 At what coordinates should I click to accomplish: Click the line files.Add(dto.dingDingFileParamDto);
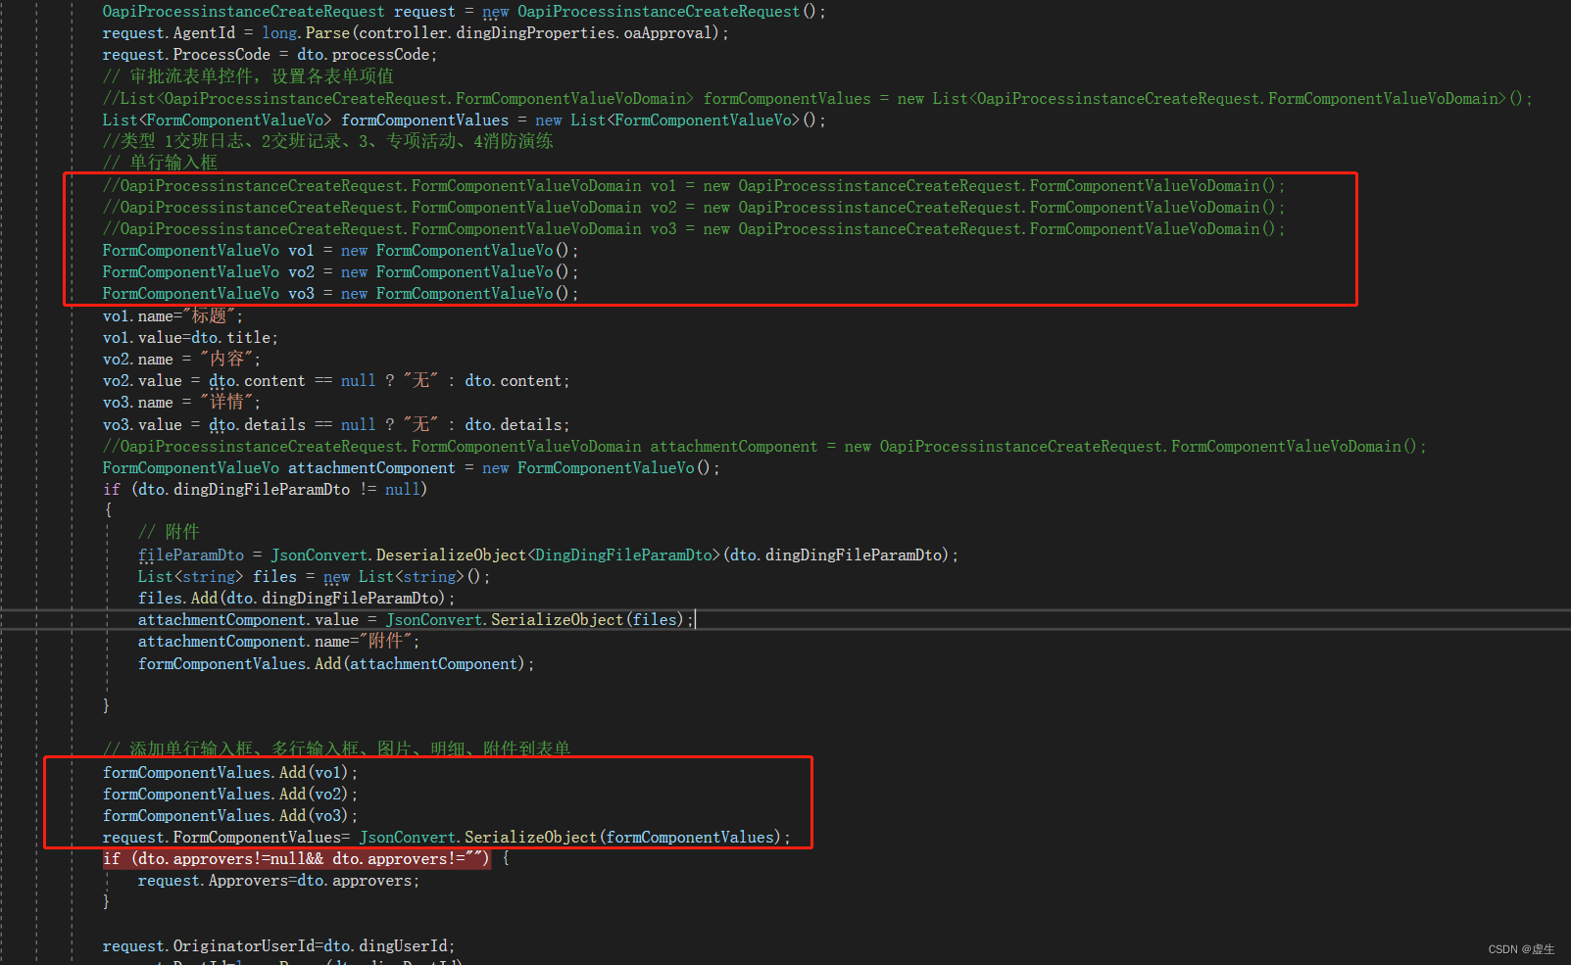click(x=296, y=599)
